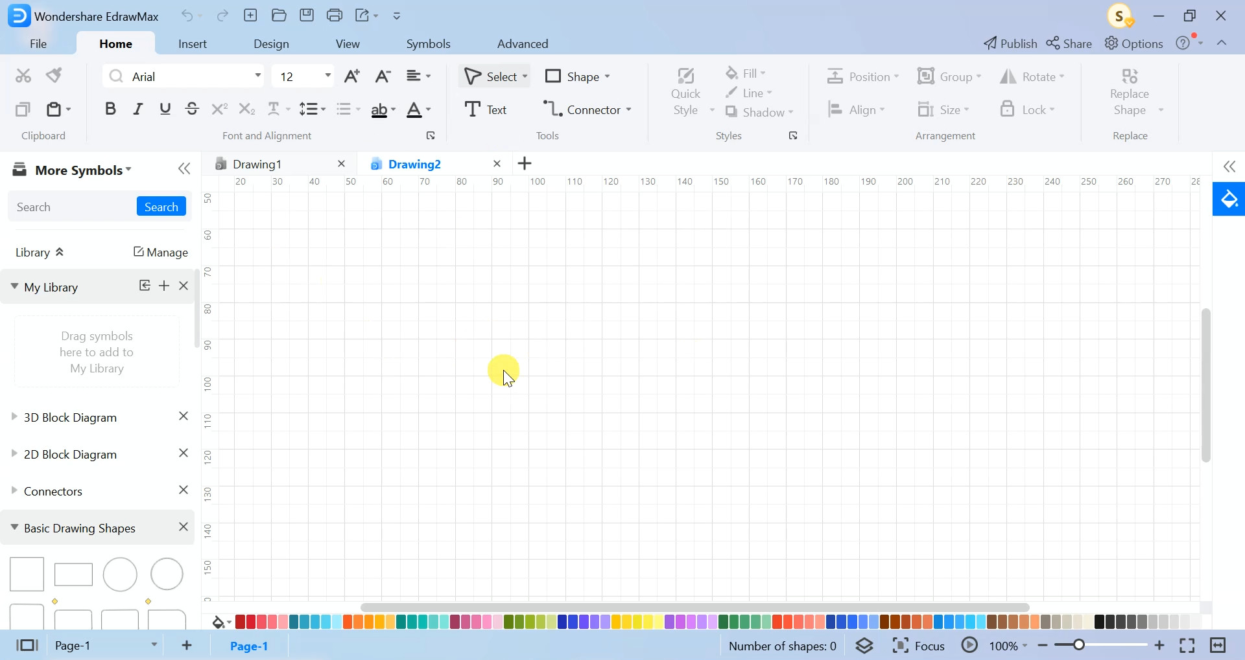
Task: Open the Fill panel on right sidebar
Action: pos(1229,199)
